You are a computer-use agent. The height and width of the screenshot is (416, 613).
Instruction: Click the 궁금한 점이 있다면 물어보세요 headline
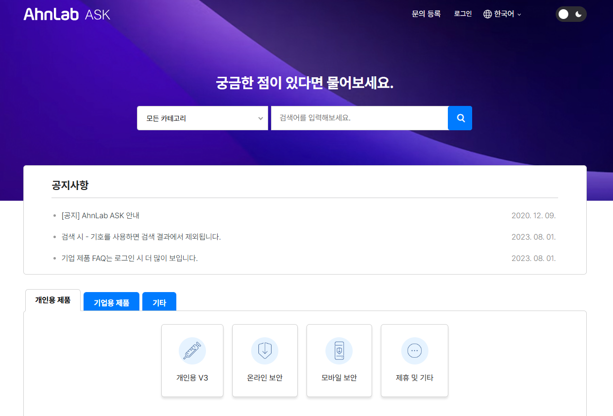(305, 83)
